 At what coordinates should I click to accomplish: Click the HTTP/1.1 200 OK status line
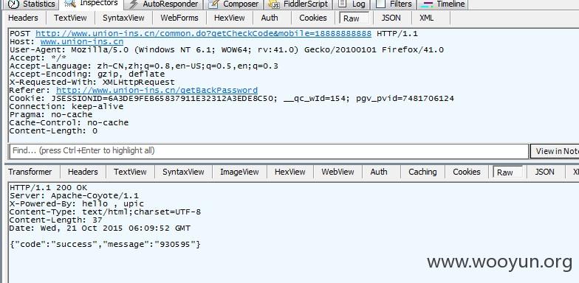(49, 187)
